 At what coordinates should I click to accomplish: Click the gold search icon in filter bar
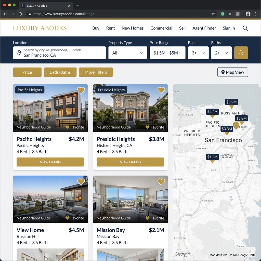(x=241, y=53)
